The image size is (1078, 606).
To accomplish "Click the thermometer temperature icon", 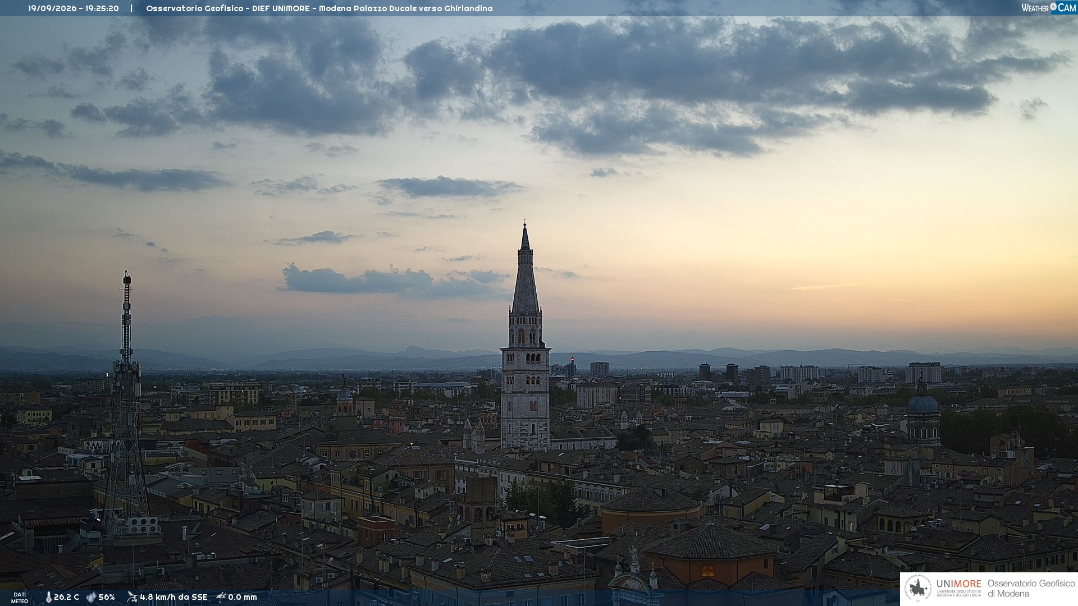I will (x=48, y=597).
